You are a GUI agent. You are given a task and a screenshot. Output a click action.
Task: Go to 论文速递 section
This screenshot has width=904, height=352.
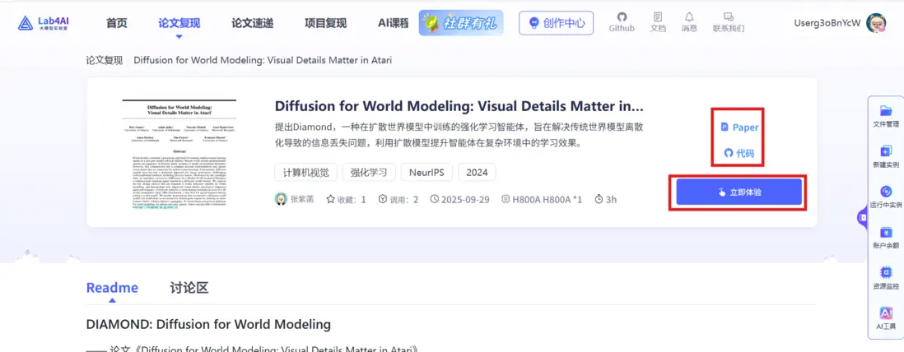252,24
